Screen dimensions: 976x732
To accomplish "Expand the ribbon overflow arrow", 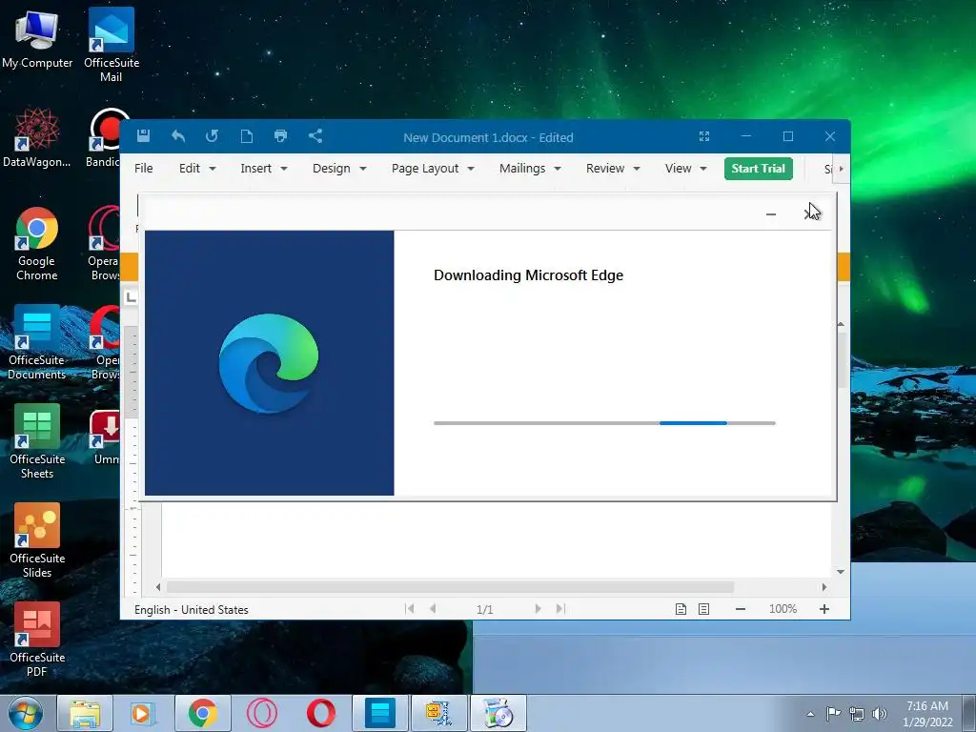I will click(x=841, y=169).
